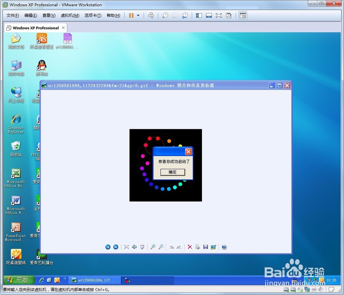Click 确定 in the success dialog
Viewport: 344px width, 295px height.
[173, 172]
